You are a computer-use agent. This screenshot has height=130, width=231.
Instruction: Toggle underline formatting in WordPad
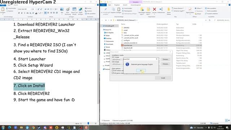click(x=25, y=13)
